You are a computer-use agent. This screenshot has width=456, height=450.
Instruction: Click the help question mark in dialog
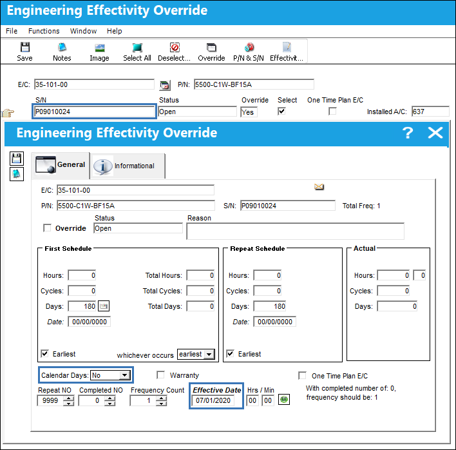tap(408, 133)
